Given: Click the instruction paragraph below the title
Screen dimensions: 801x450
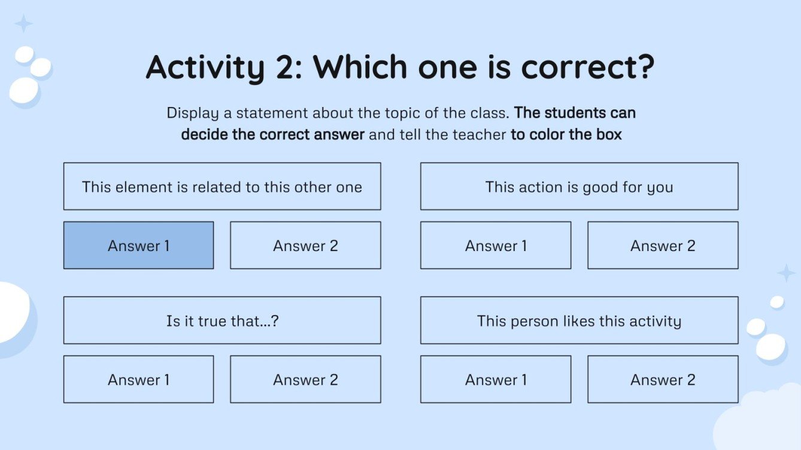Looking at the screenshot, I should click(400, 123).
